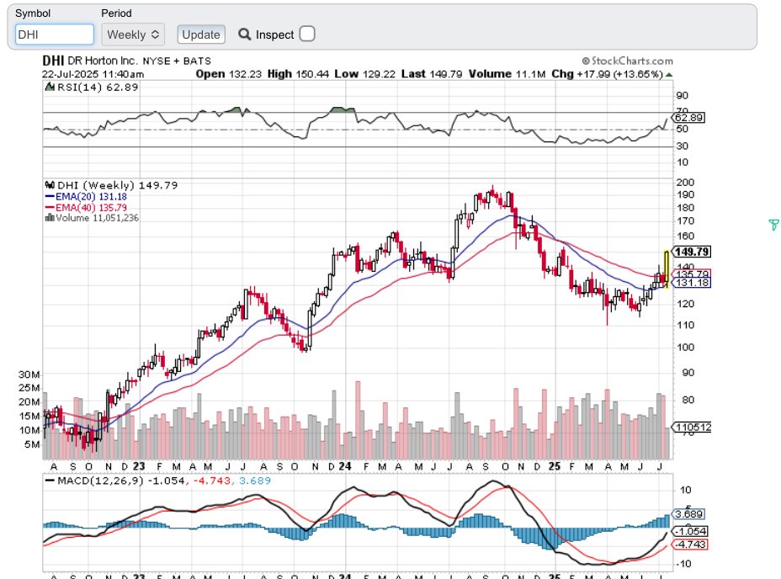
Task: Click the last price label 149.79
Action: point(692,252)
